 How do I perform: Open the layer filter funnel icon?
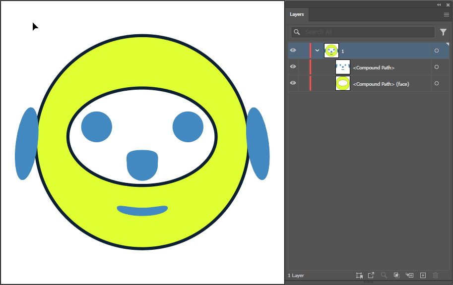coord(443,32)
